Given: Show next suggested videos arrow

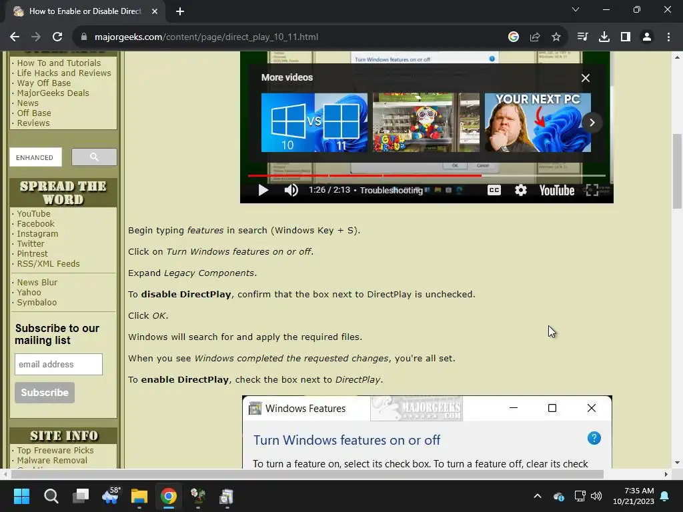Looking at the screenshot, I should (x=592, y=123).
